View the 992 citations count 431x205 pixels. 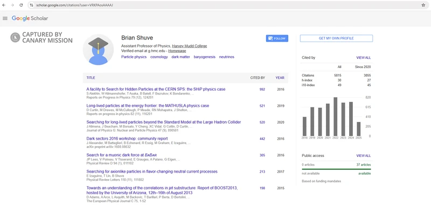pos(262,90)
